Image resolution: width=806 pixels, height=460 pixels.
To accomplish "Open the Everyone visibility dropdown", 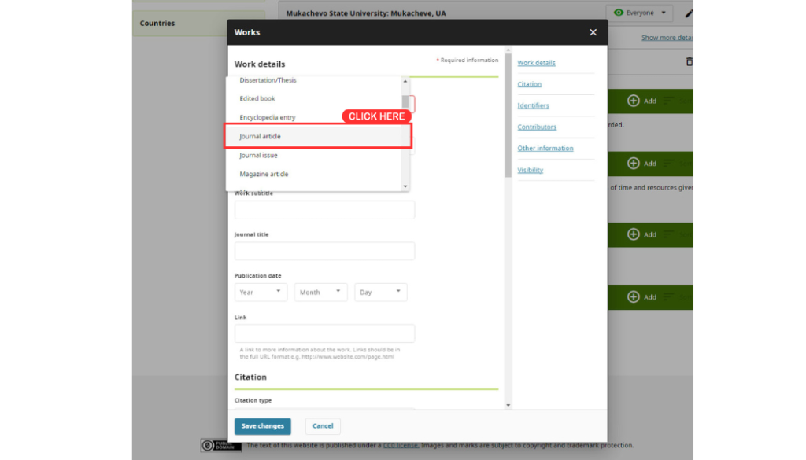I will [639, 13].
